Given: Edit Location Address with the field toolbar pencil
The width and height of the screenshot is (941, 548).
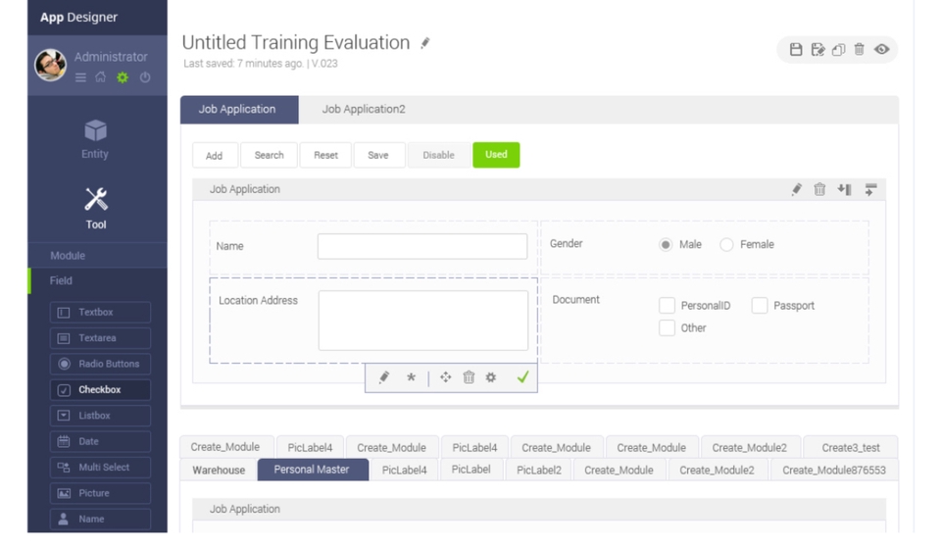Looking at the screenshot, I should click(384, 377).
